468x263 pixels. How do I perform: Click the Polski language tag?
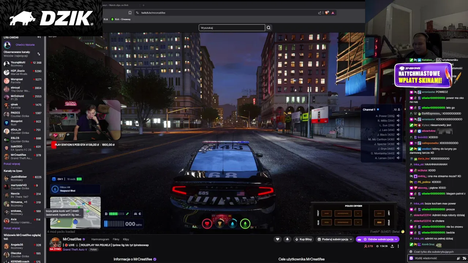point(94,249)
